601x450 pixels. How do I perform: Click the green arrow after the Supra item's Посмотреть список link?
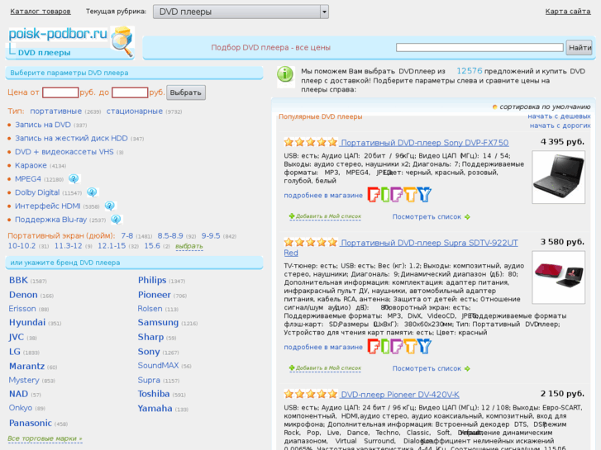tap(467, 368)
